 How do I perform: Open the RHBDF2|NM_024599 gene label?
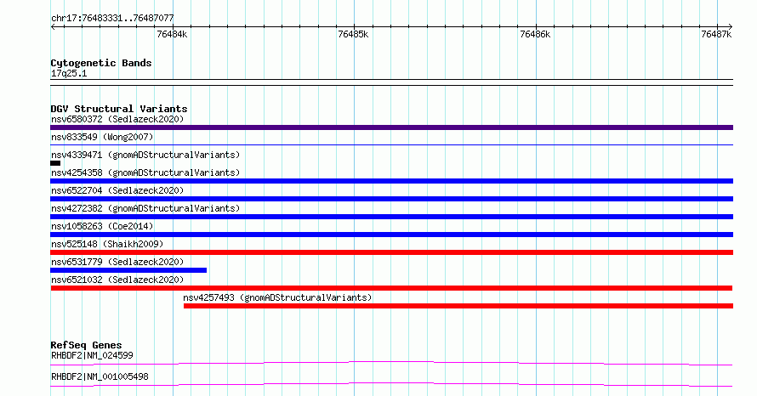[92, 355]
